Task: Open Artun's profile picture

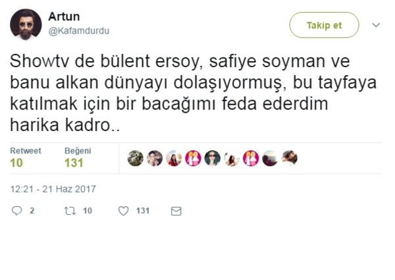Action: [x=25, y=24]
